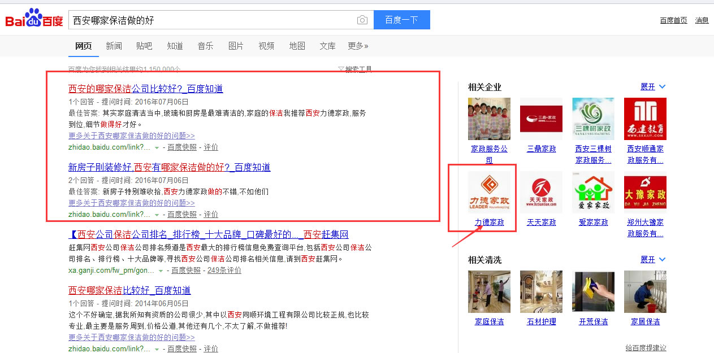Open 百度首页 link
Screen dimensions: 714x353
coord(673,20)
